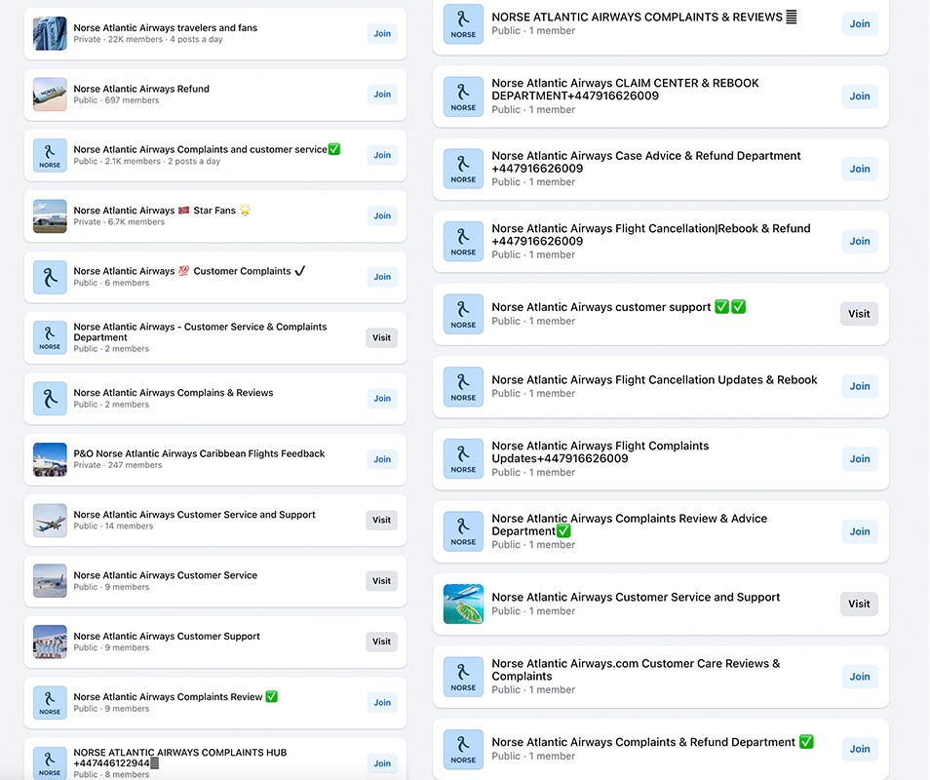Click the aircraft thumbnail of "Caribbean Flights Feedback" group
Screen dimensions: 930x780
[x=50, y=458]
